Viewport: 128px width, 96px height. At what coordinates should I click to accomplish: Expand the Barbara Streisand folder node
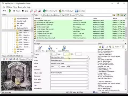(12, 19)
